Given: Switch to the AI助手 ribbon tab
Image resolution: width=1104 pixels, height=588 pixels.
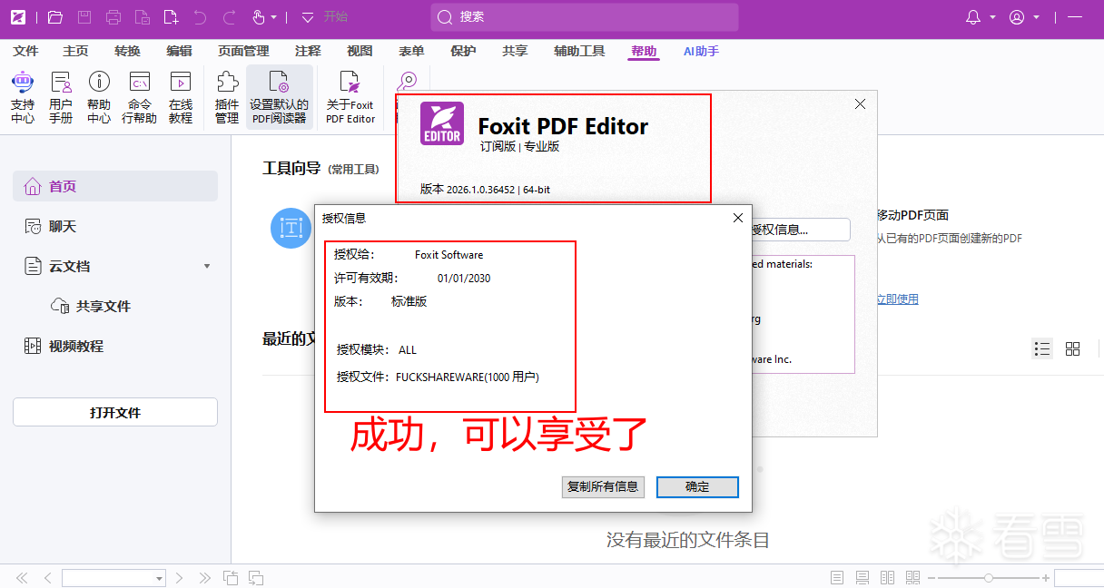Looking at the screenshot, I should point(700,51).
